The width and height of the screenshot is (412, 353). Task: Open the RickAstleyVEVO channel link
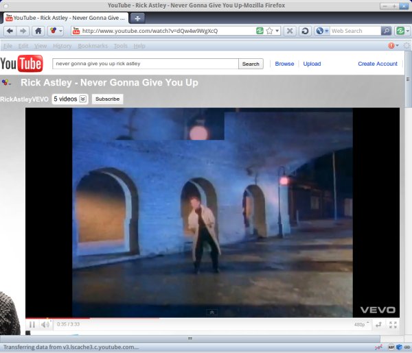point(24,99)
